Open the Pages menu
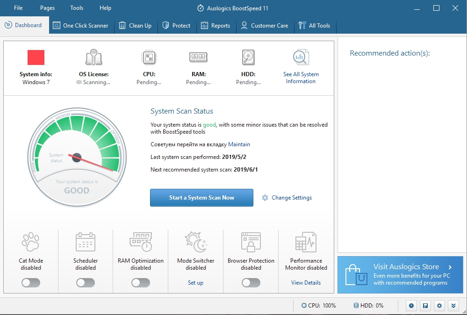Image resolution: width=467 pixels, height=315 pixels. point(47,8)
